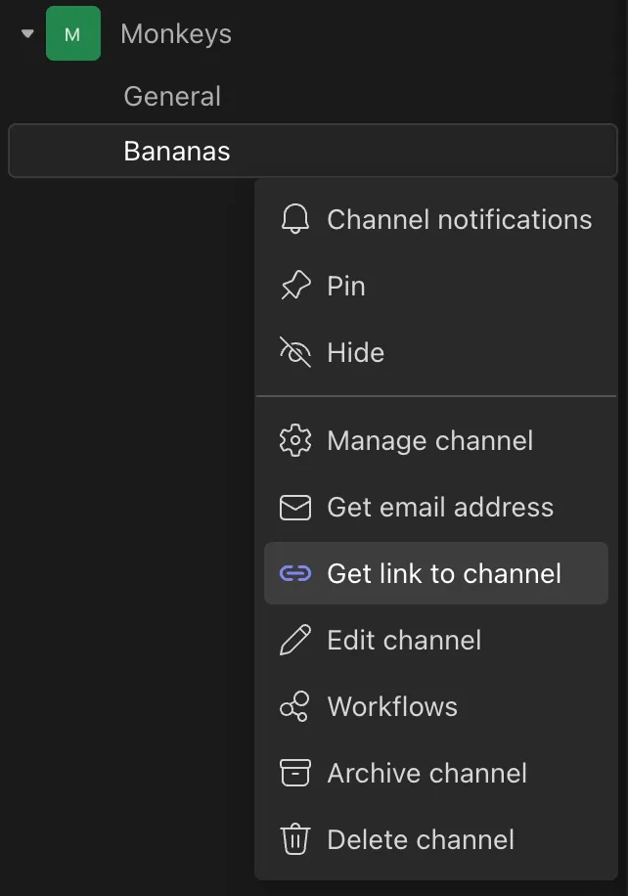Collapse the Monkeys team list
628x896 pixels.
27,33
